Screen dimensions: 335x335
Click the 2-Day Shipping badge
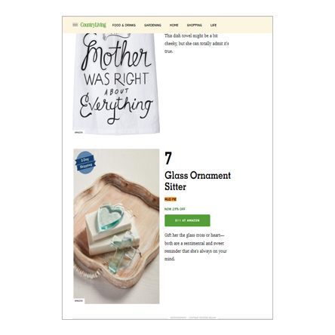click(86, 163)
